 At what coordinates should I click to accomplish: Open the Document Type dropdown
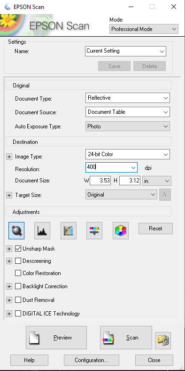coord(128,98)
